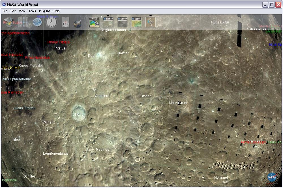Click the Maginus label
This screenshot has height=188, width=283.
[x=102, y=150]
